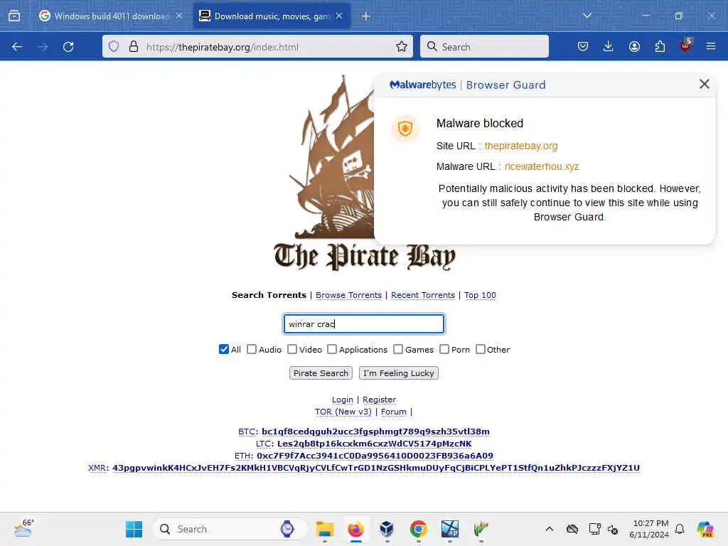Image resolution: width=728 pixels, height=546 pixels.
Task: Tick the Porn category checkbox
Action: pyautogui.click(x=444, y=349)
